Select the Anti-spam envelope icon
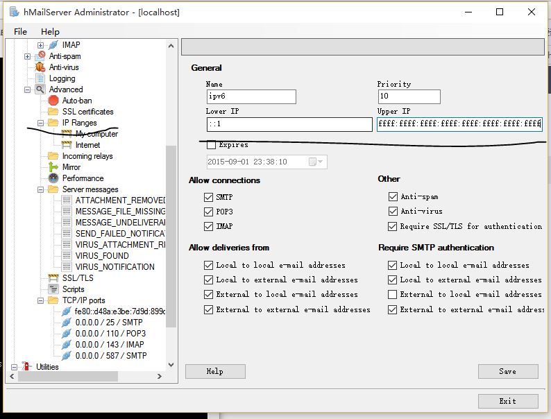The height and width of the screenshot is (419, 551). [x=40, y=56]
